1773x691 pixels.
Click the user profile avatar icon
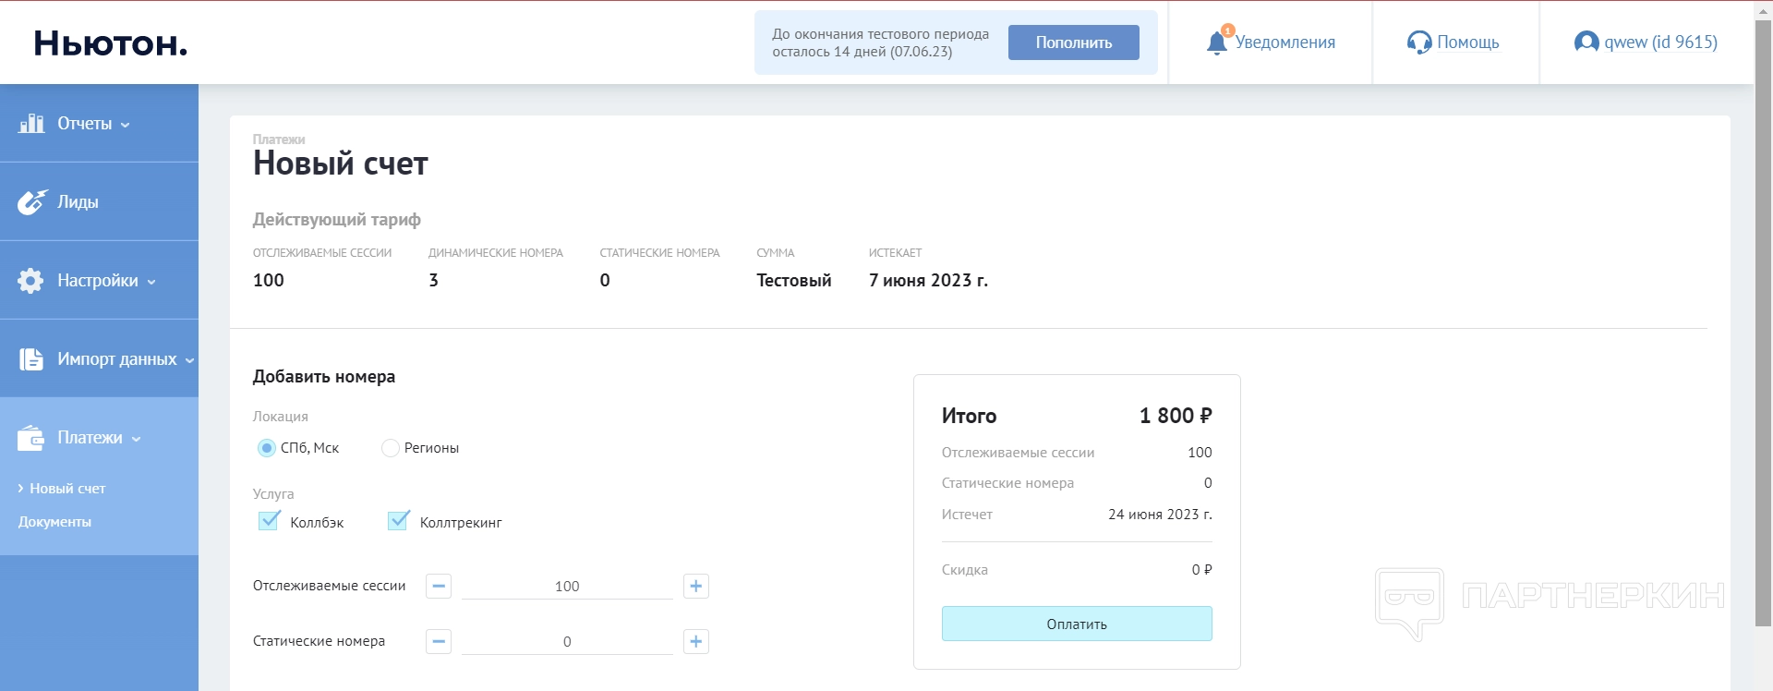tap(1586, 42)
